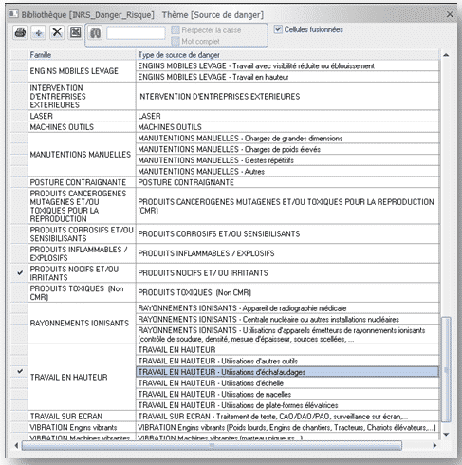Select the 'Centrale nucléaire ou autres installations nucléaires' row
462x465 pixels.
[x=287, y=319]
